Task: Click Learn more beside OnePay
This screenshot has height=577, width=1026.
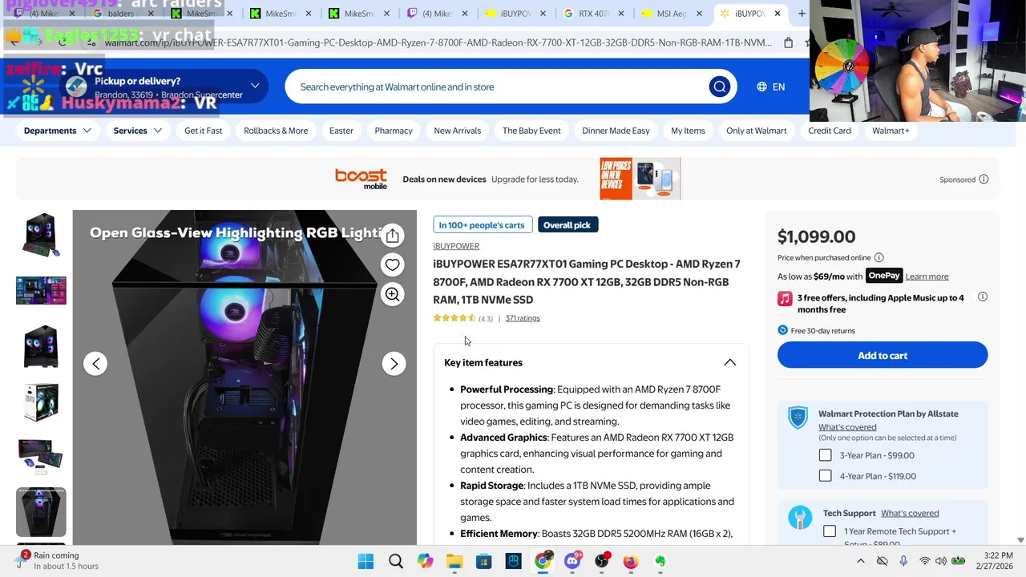Action: tap(927, 276)
